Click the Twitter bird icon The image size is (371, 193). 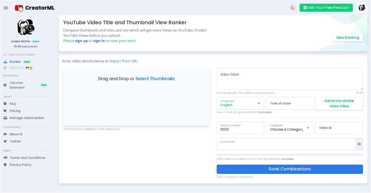5,141
